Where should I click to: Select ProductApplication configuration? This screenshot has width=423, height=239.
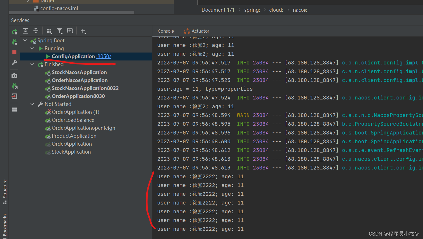click(74, 136)
